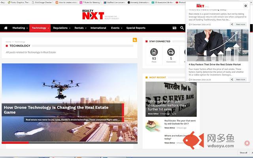This screenshot has height=158, width=253.
Task: Click Home breadcrumb link
Action: pyautogui.click(x=8, y=42)
